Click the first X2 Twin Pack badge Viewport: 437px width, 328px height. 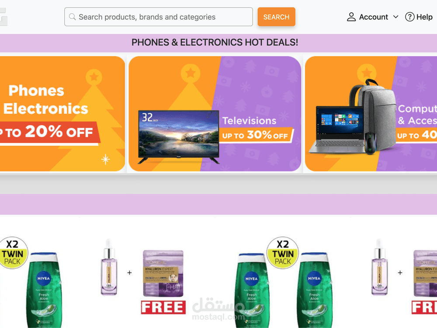click(x=13, y=253)
